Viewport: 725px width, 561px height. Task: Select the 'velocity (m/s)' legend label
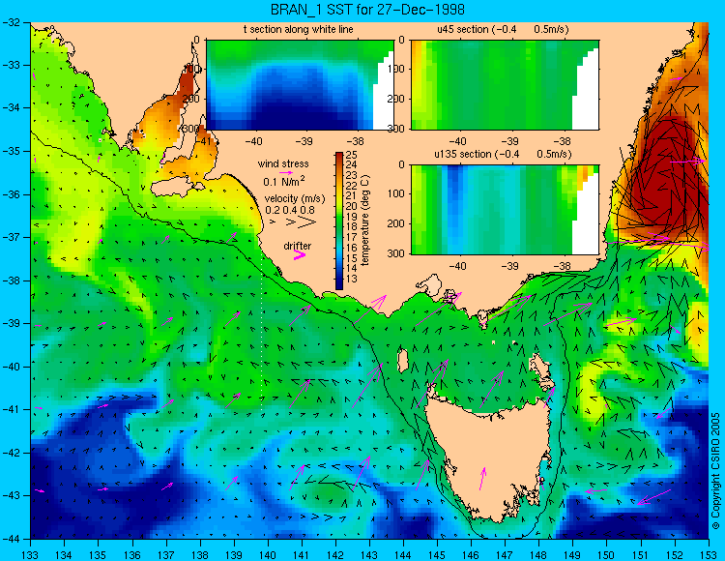295,198
